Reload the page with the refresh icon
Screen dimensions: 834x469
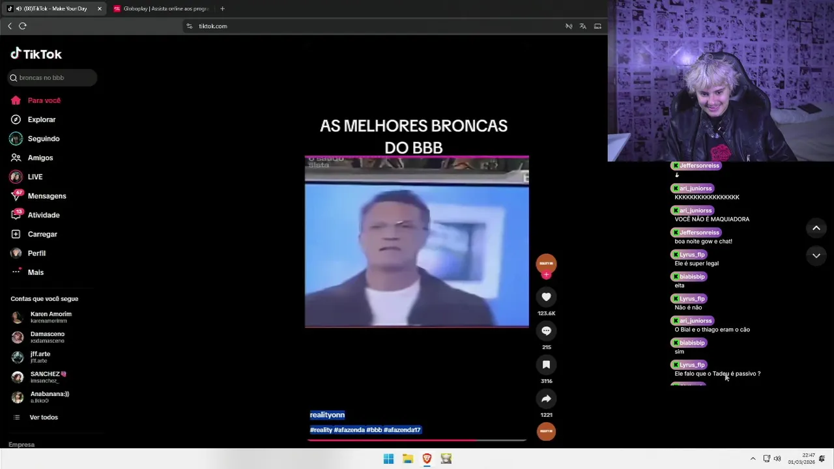click(x=22, y=26)
